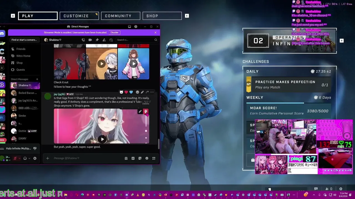Open the demon artwork thumbnail
Screen dimensions: 355x199
coord(70,64)
